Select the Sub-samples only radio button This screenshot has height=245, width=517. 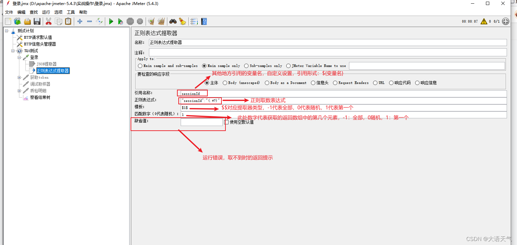point(247,66)
